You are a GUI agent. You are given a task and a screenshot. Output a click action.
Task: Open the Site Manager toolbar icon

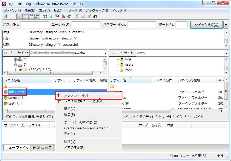pos(6,16)
